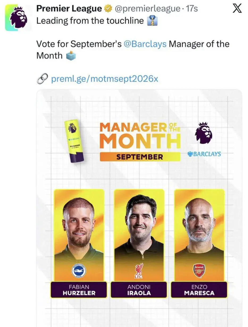Click the 17s timestamp
This screenshot has height=327, width=248.
[192, 9]
